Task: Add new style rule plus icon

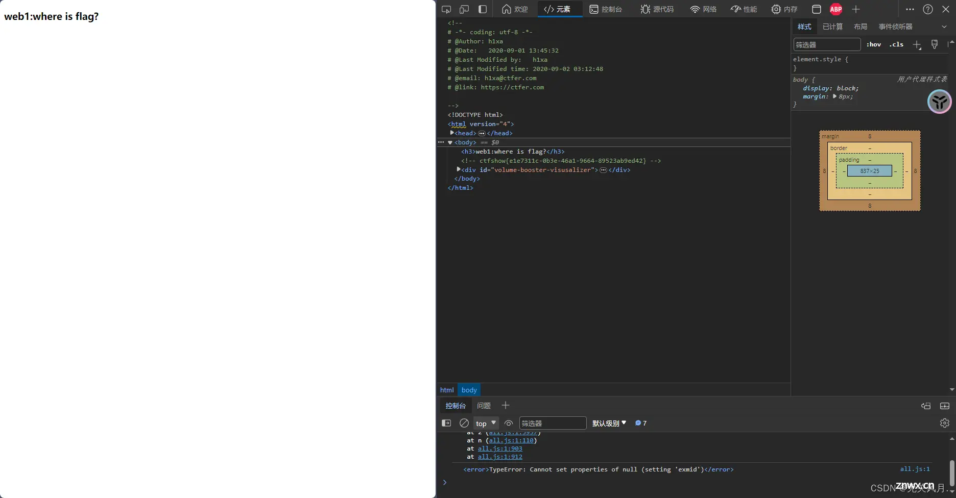Action: coord(917,45)
